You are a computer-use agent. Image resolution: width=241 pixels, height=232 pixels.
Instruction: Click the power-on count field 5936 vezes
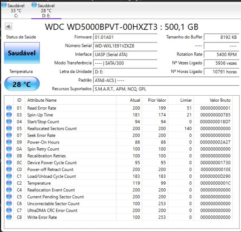coord(221,63)
